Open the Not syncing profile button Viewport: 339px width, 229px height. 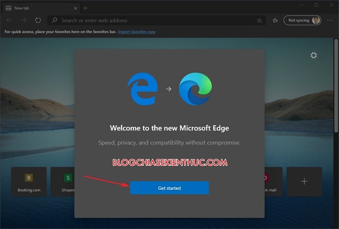click(302, 20)
